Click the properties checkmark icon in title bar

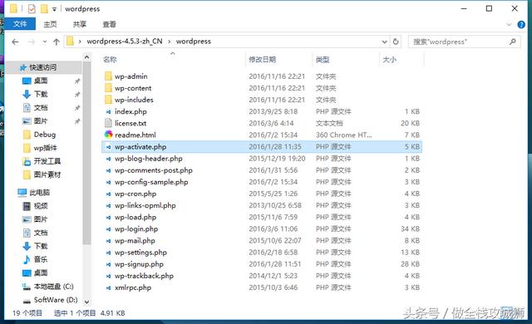[x=32, y=8]
